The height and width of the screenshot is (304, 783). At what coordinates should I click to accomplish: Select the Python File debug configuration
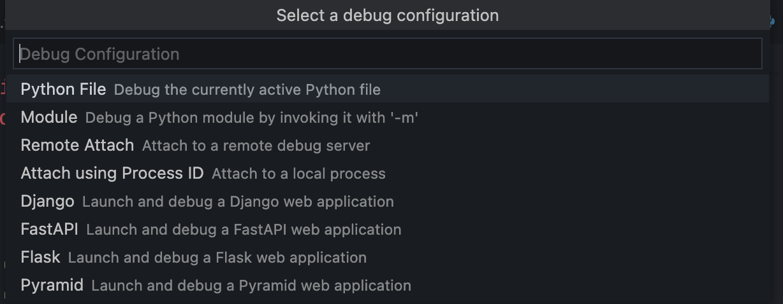tap(63, 90)
